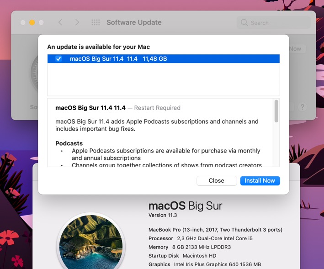Click the Processor 2,3 GHz Dual-Core line
This screenshot has width=324, height=269.
click(x=201, y=238)
